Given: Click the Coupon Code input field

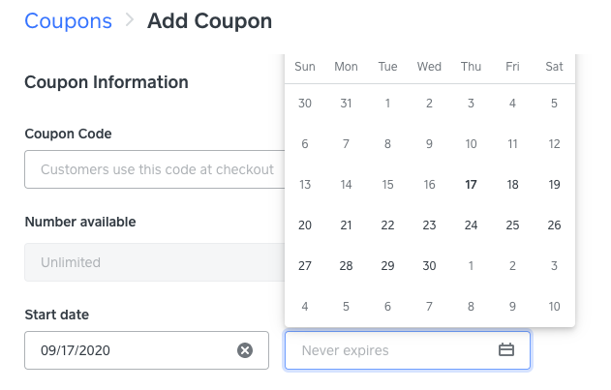Looking at the screenshot, I should pos(155,169).
